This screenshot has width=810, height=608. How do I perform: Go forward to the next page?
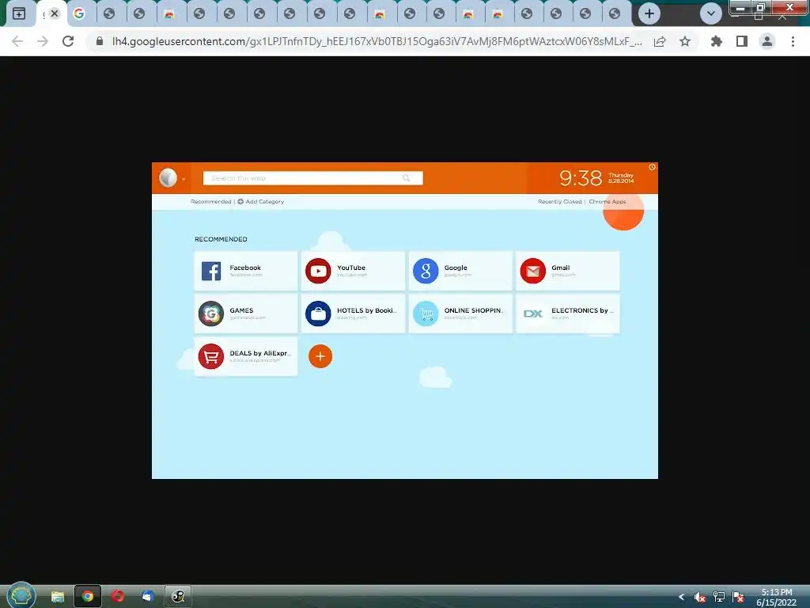(x=43, y=41)
